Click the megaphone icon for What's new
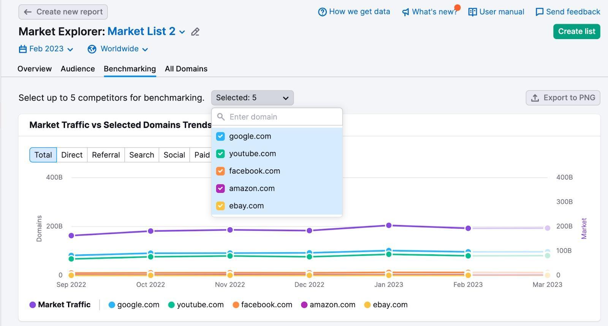Viewport: 608px width, 326px height. (x=405, y=12)
